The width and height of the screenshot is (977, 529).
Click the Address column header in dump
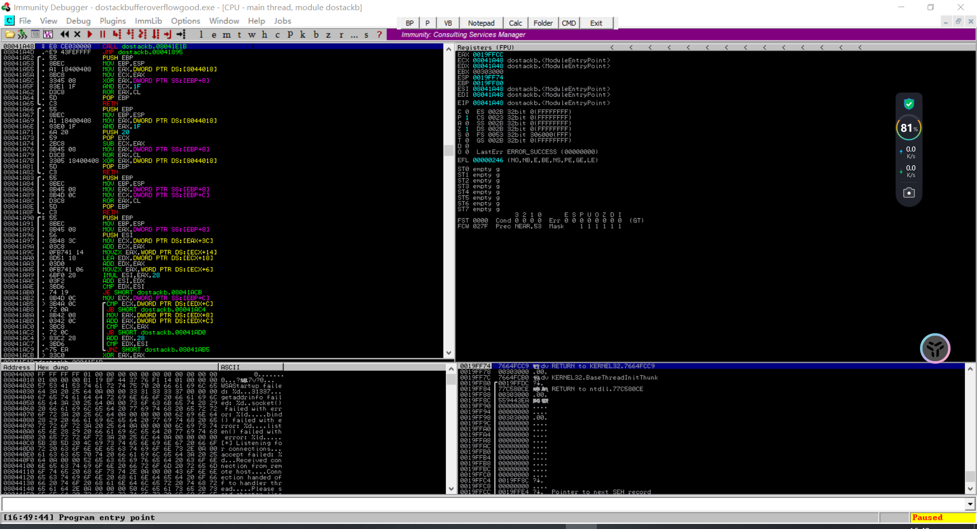coord(18,367)
